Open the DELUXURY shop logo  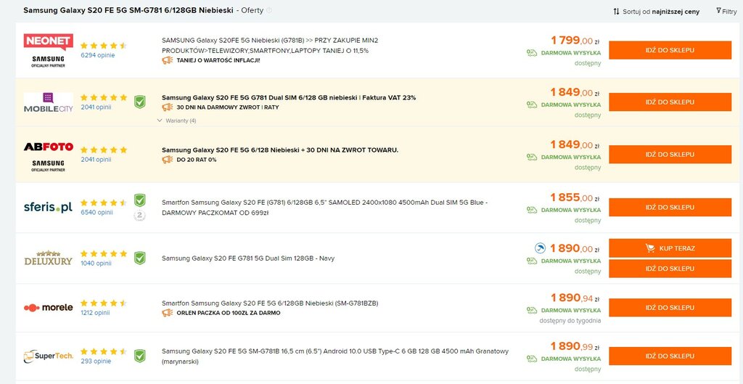(x=49, y=258)
